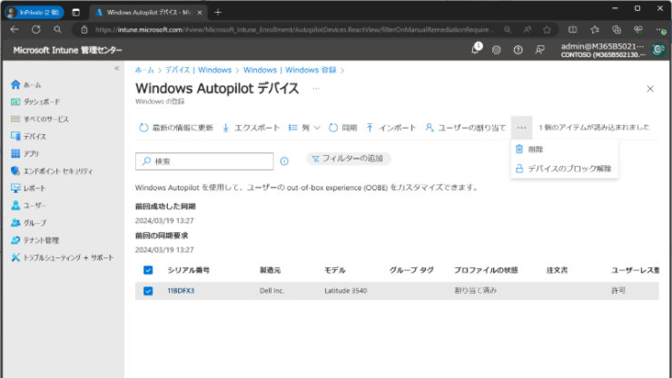Open browser collections icon
The height and width of the screenshot is (378, 672).
coord(617,30)
